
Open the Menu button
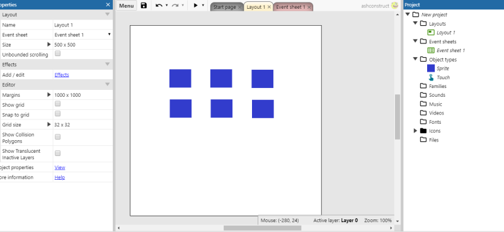[127, 6]
